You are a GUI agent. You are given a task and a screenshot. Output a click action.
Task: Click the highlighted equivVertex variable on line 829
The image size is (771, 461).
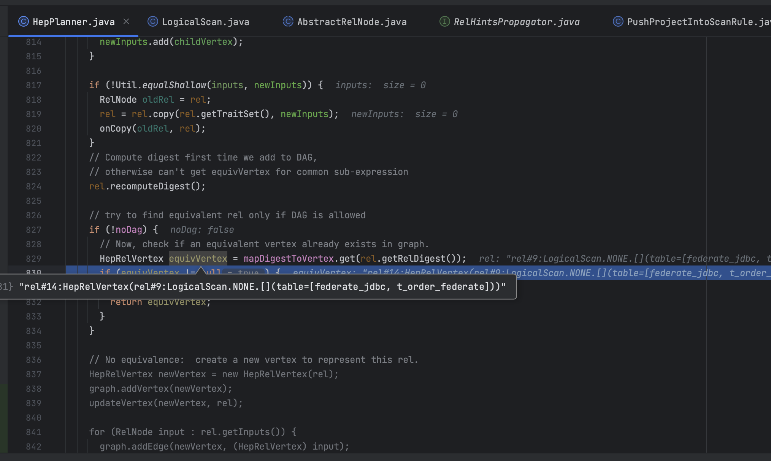click(x=198, y=259)
